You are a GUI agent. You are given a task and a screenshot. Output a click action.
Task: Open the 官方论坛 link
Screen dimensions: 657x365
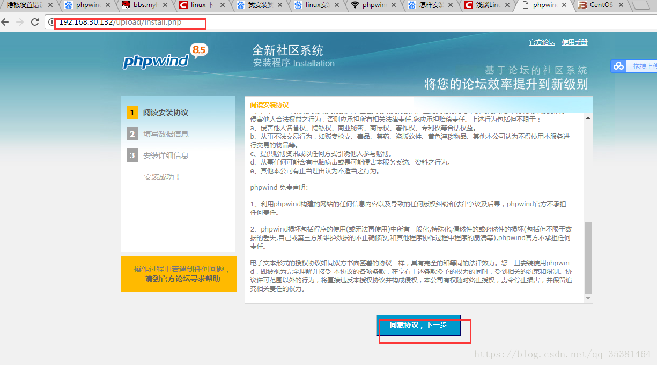coord(542,42)
